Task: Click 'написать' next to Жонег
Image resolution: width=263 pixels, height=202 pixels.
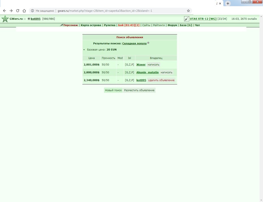Action: 154,64
